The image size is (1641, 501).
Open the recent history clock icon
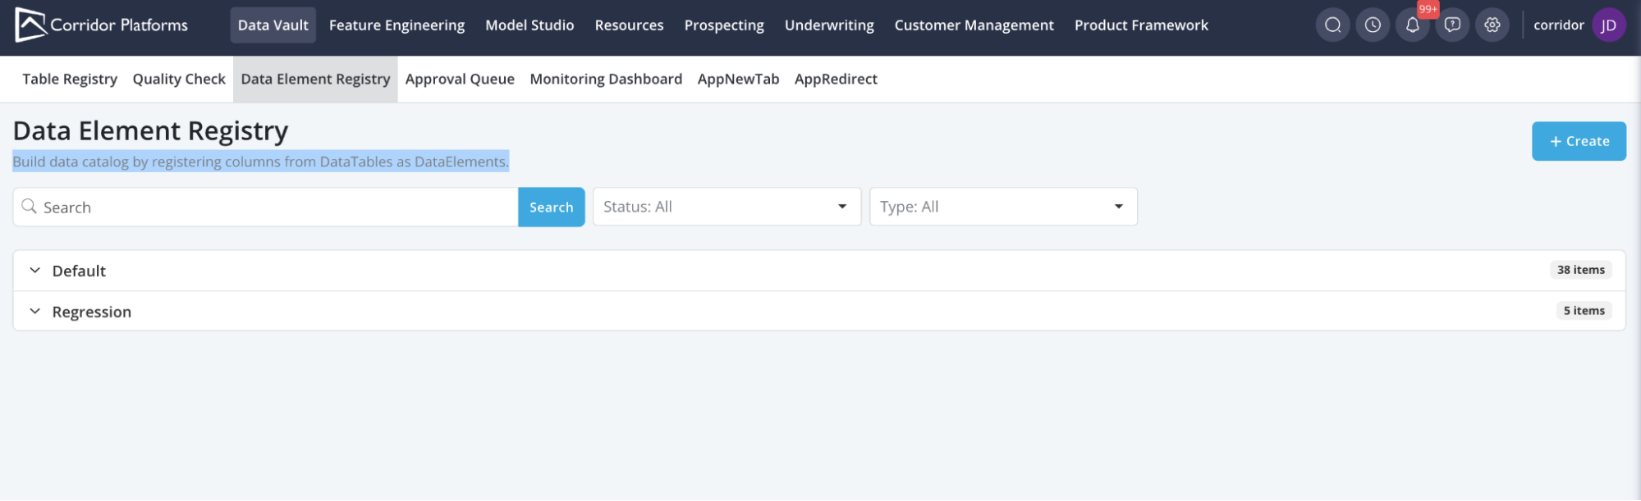pyautogui.click(x=1373, y=25)
